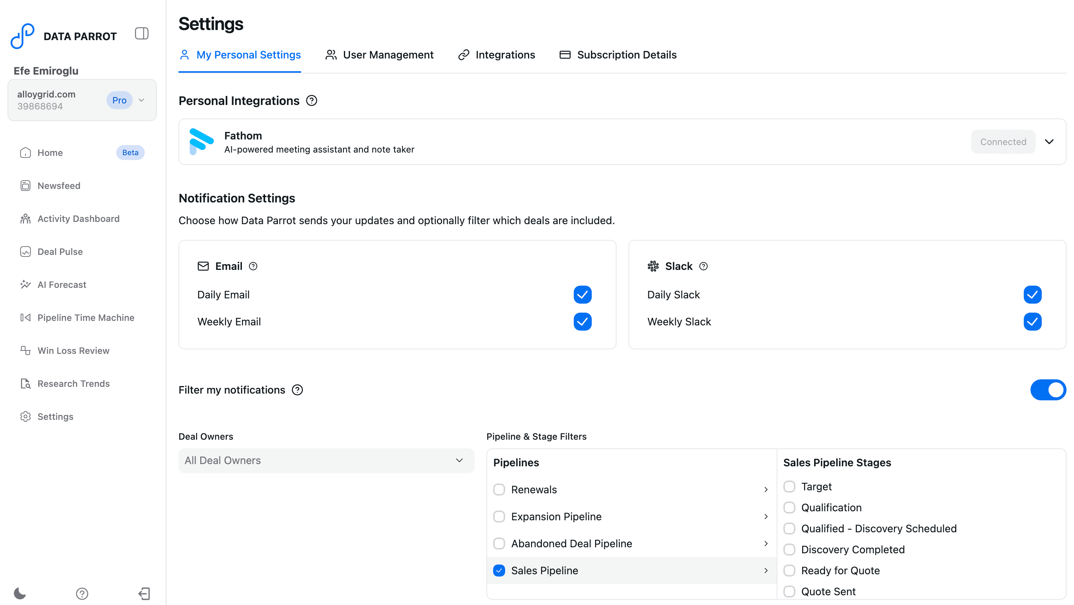The height and width of the screenshot is (605, 1074).
Task: Uncheck the Daily Email notification
Action: [x=582, y=295]
